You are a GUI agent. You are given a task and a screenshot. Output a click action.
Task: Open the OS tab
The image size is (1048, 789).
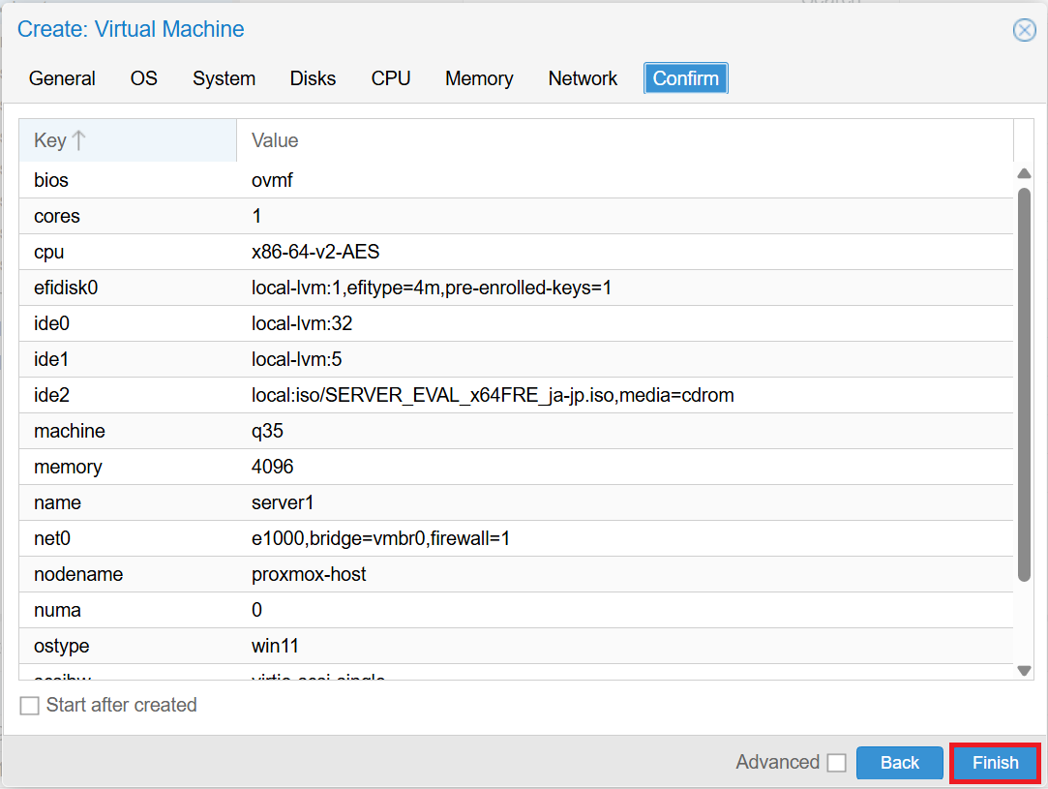[x=143, y=78]
